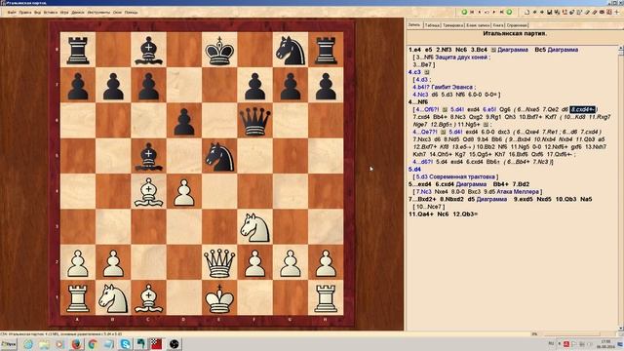
Task: Click the white bishop on c4
Action: 148,191
